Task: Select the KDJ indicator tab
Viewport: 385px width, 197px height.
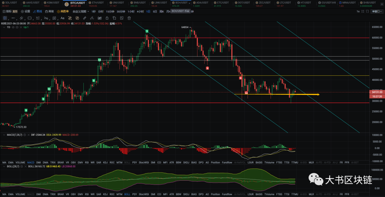Action: coord(105,162)
